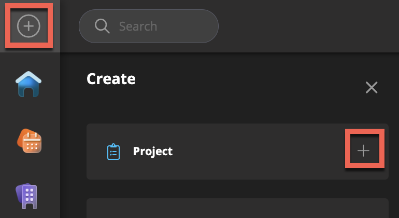This screenshot has height=218, width=399.
Task: Click the Create panel heading
Action: (x=111, y=79)
